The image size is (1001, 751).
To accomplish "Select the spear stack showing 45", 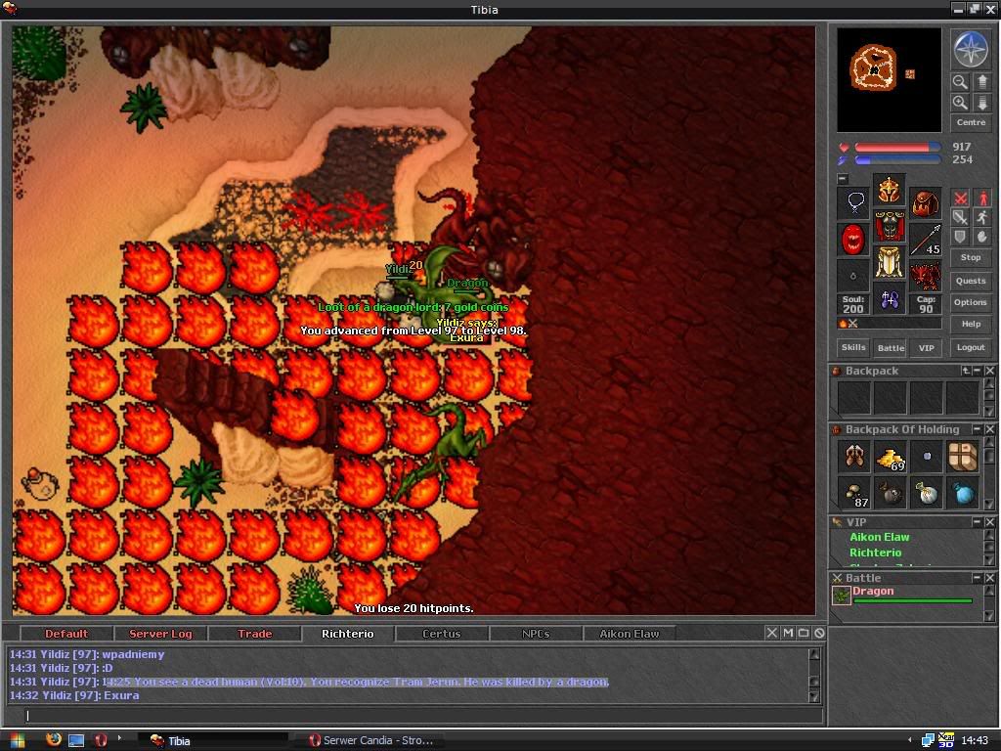I will (925, 239).
